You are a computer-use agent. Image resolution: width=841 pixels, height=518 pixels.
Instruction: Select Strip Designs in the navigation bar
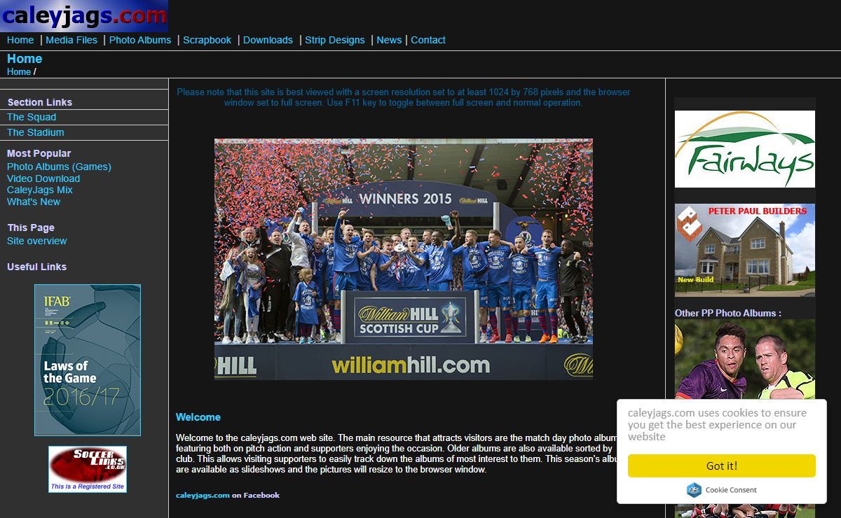[x=334, y=40]
